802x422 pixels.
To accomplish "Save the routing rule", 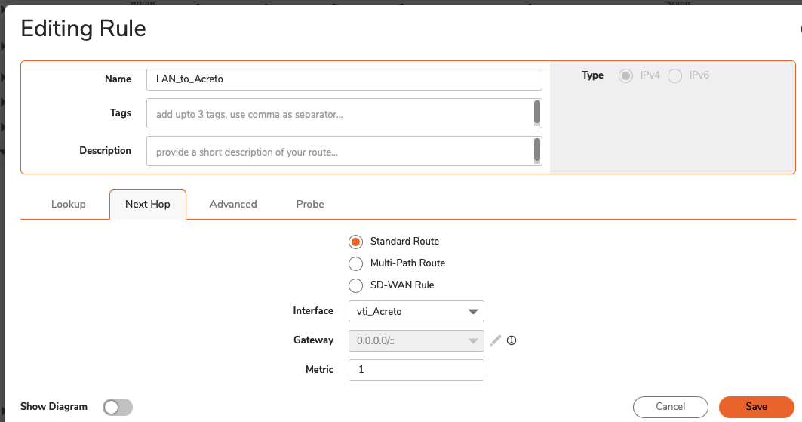I will tap(757, 407).
